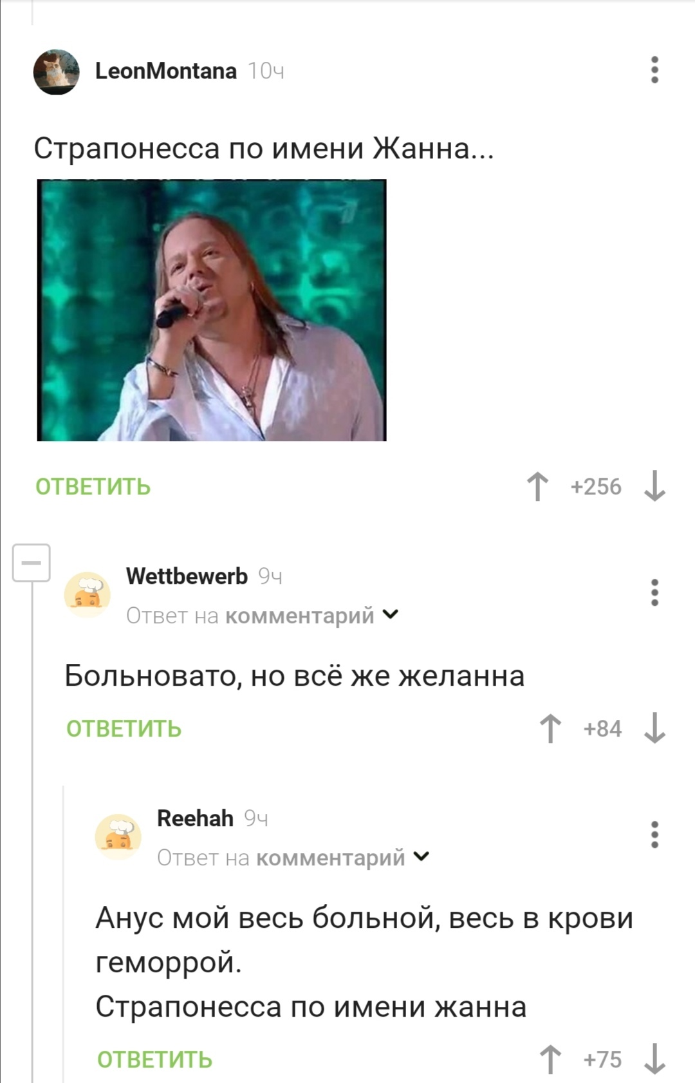Viewport: 695px width, 1083px height.
Task: Click ОТВЕТИТЬ under LeonMontana's comment
Action: pyautogui.click(x=93, y=487)
